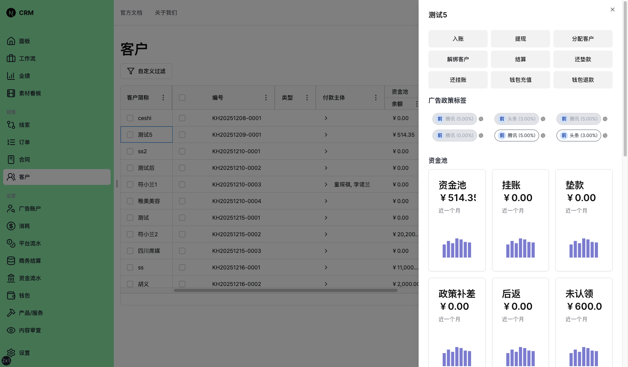Click the horizontal scrollbar under the table
Viewport: 628px width, 367px height.
(x=285, y=290)
